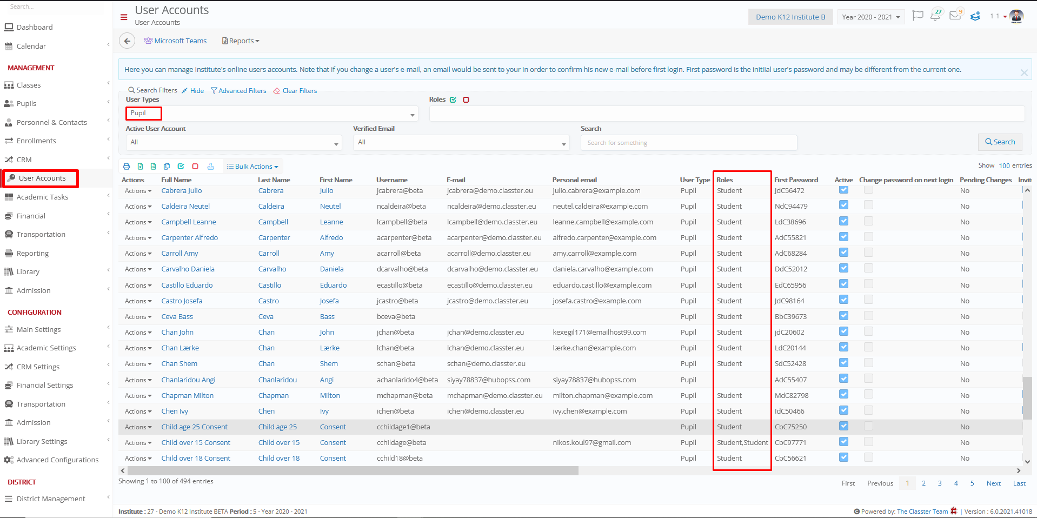Image resolution: width=1037 pixels, height=518 pixels.
Task: Hide the search filters
Action: pos(192,91)
